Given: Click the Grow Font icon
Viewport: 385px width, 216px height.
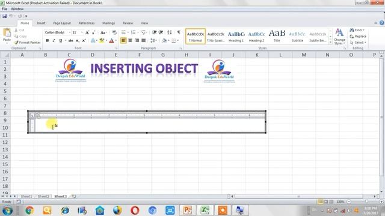Looking at the screenshot, I should coord(87,32).
